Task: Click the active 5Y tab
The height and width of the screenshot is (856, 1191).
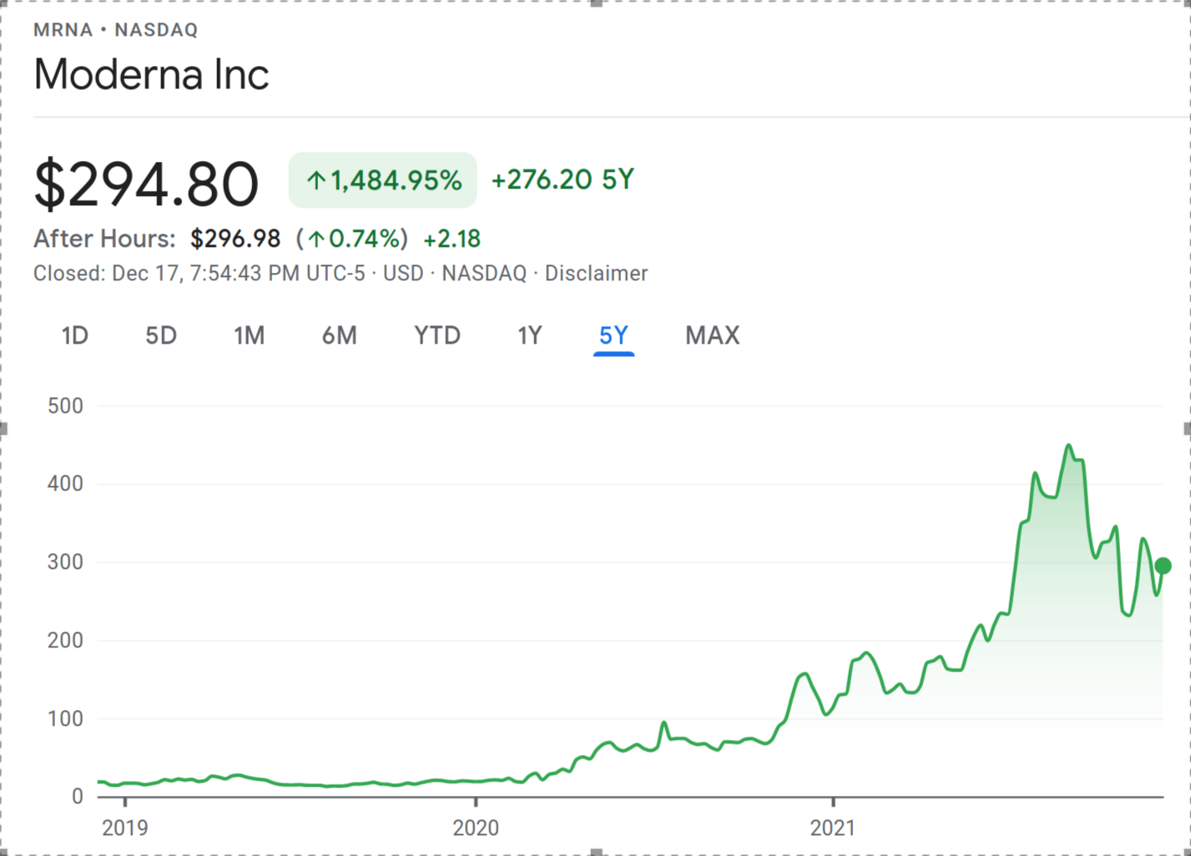Action: point(613,335)
